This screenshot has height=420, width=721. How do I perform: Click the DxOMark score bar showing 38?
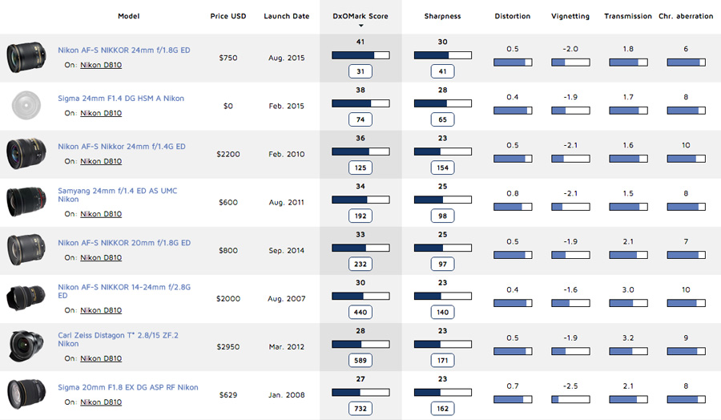[360, 103]
